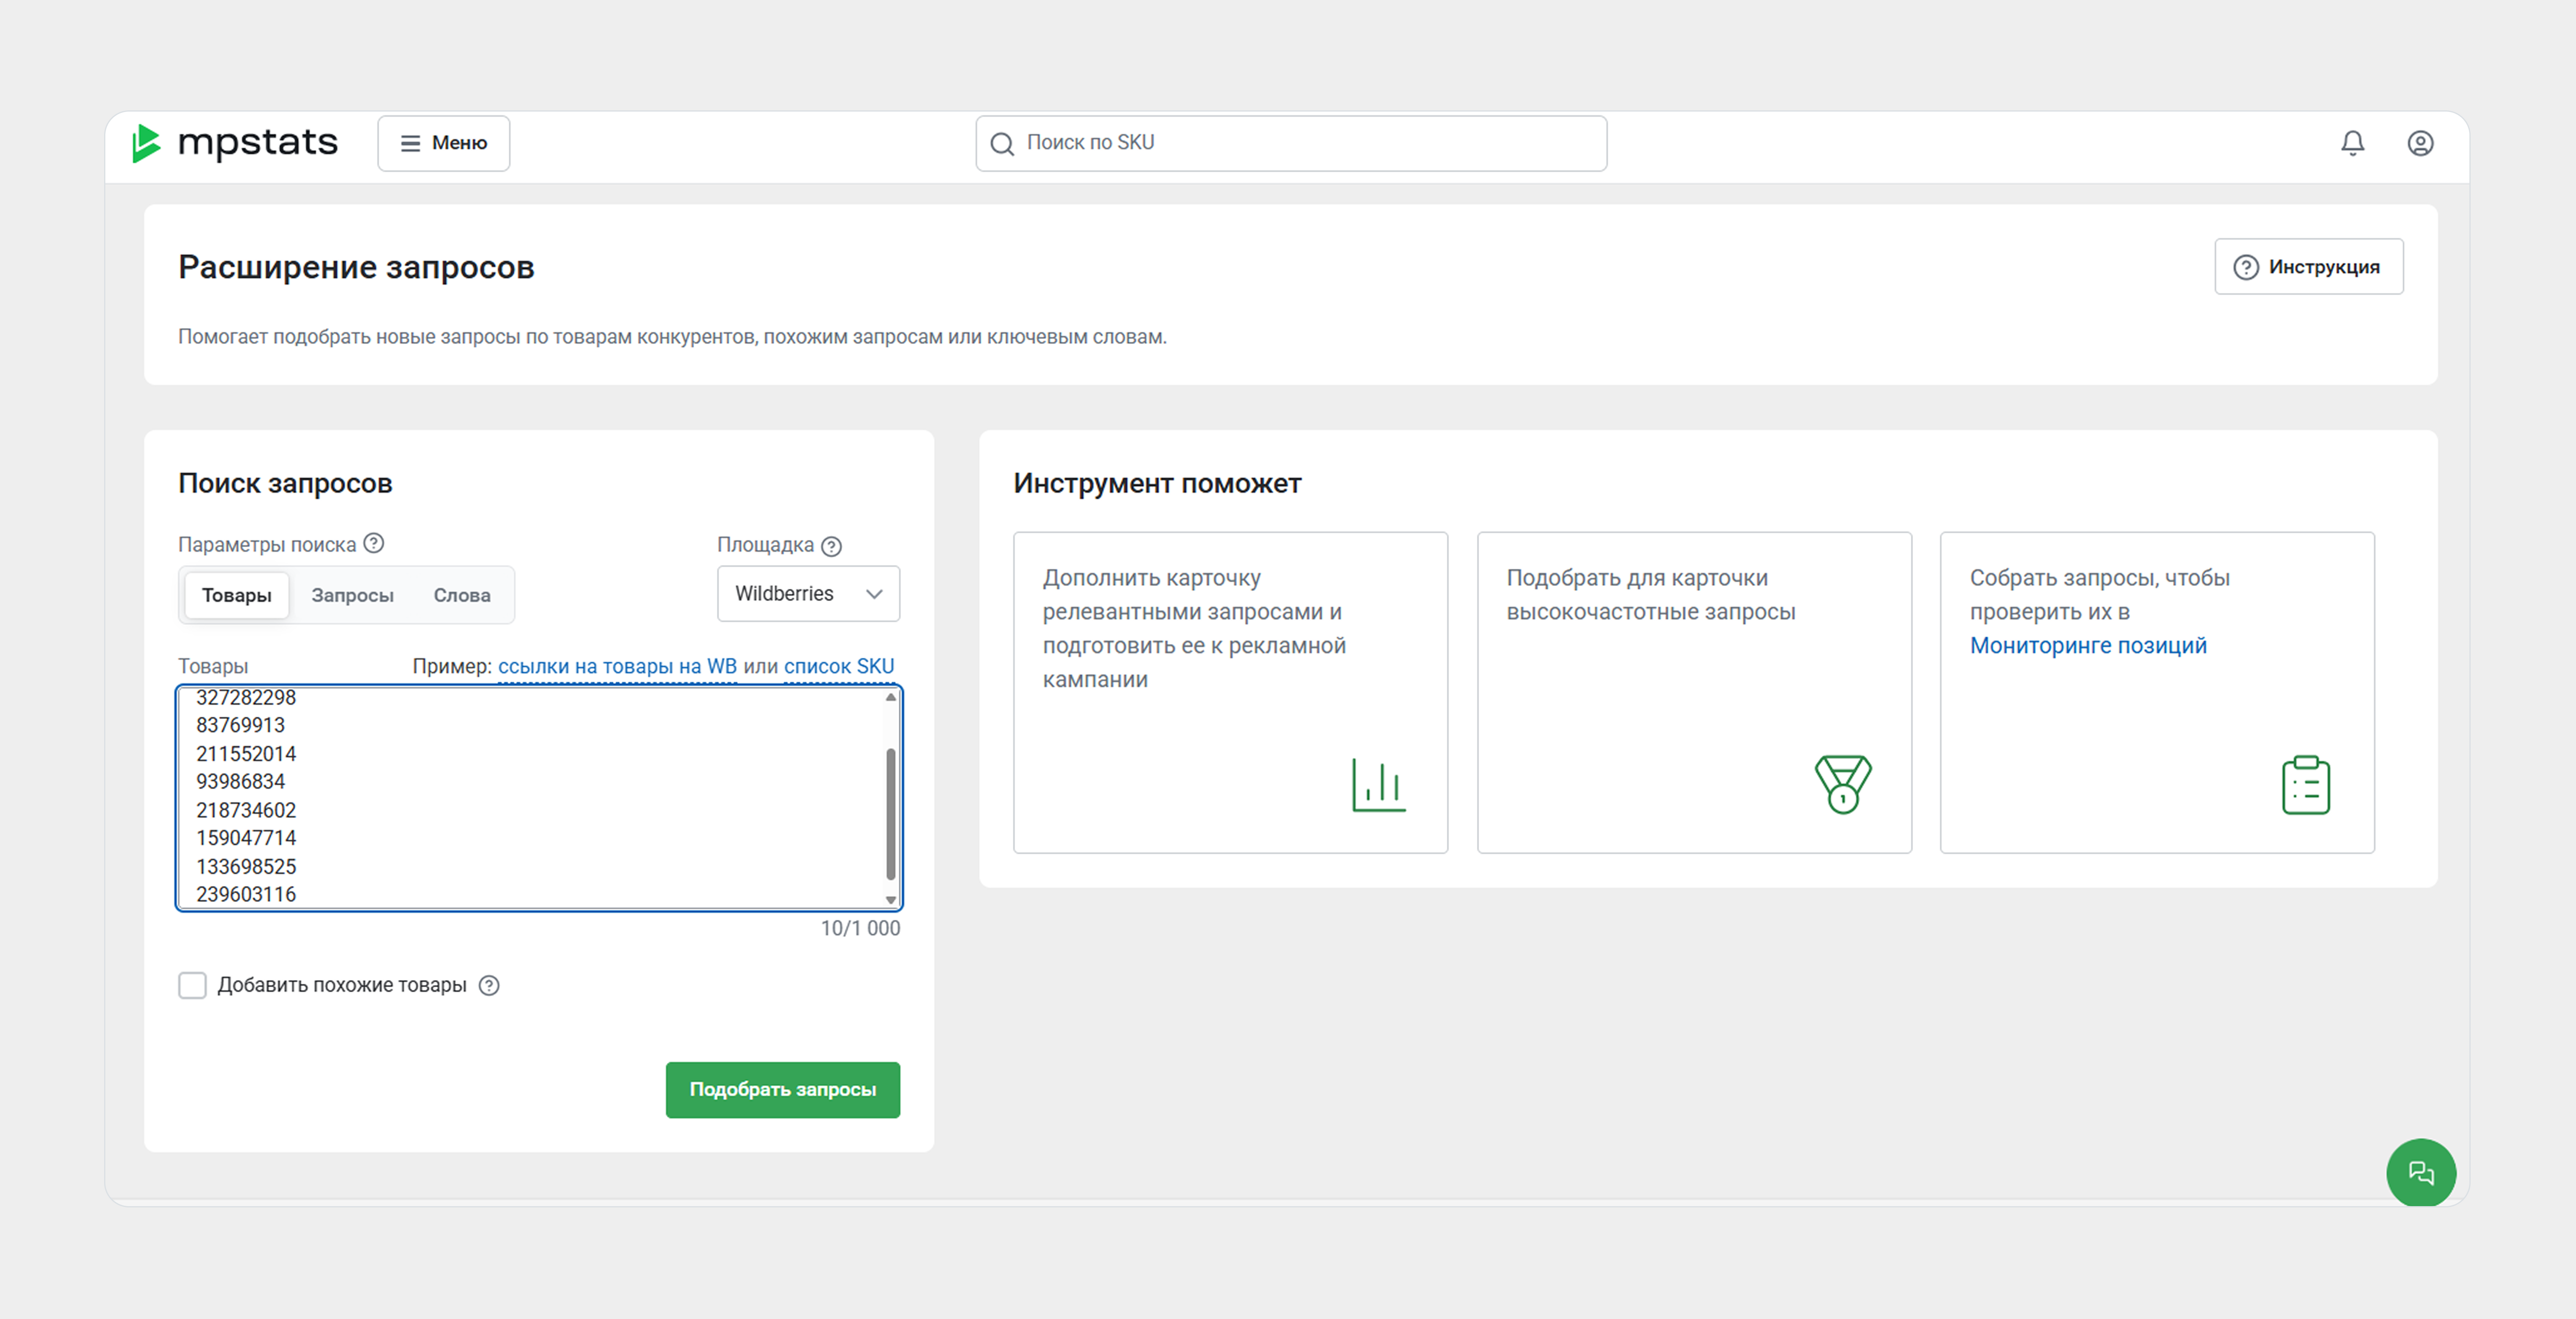Enable Добавить похожие товары checkbox
This screenshot has height=1319, width=2576.
(x=192, y=985)
